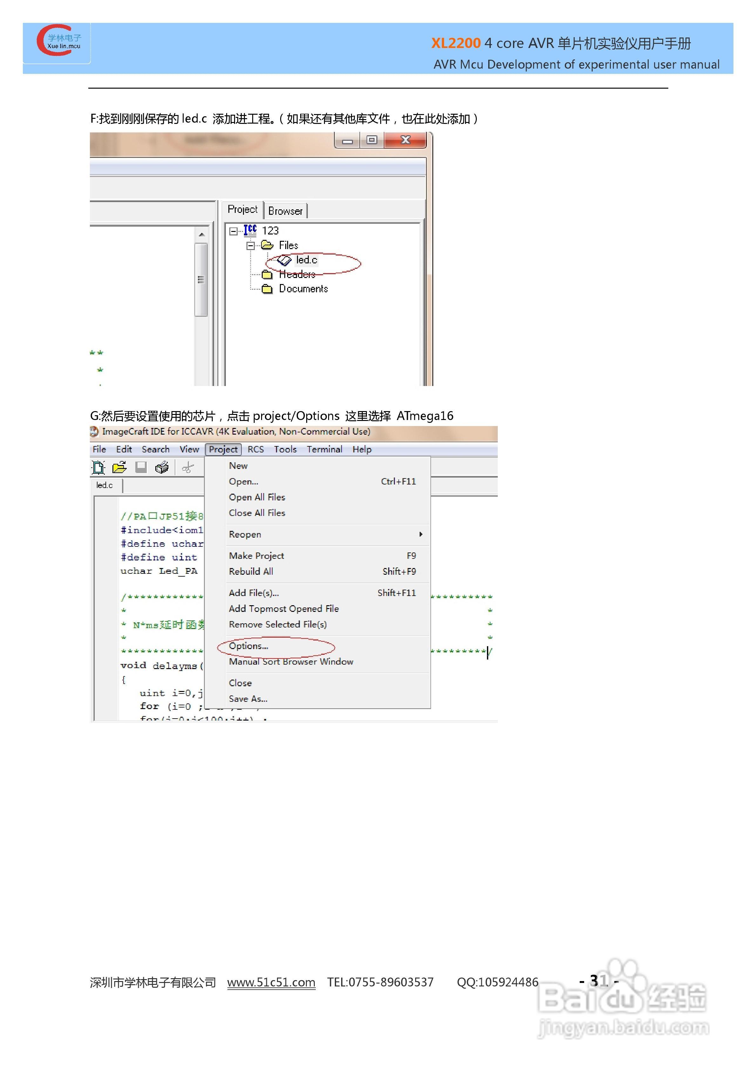This screenshot has width=756, height=1070.
Task: Select the Headers folder in tree
Action: click(x=297, y=274)
